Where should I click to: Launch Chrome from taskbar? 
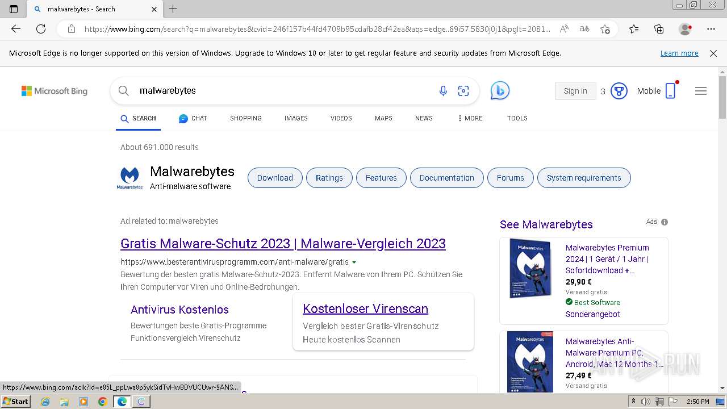tap(102, 402)
